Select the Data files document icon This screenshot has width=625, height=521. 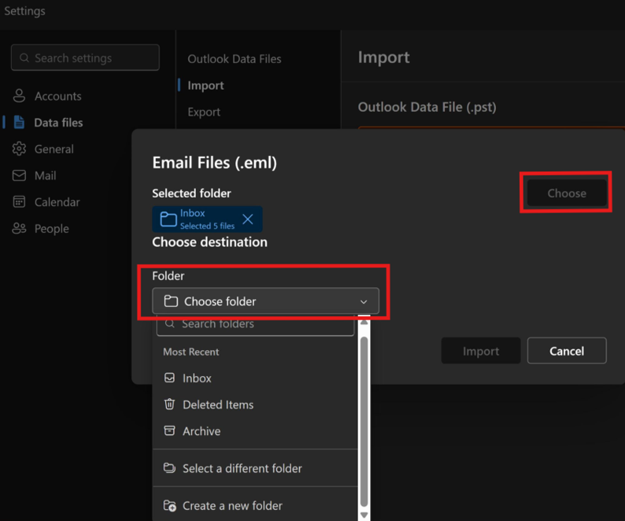(19, 122)
